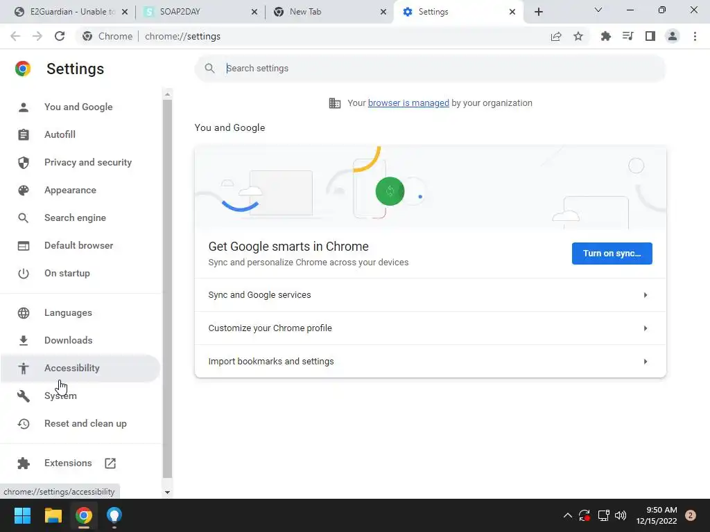Viewport: 710px width, 532px height.
Task: Click the sidebar scroll down arrow
Action: point(167,493)
